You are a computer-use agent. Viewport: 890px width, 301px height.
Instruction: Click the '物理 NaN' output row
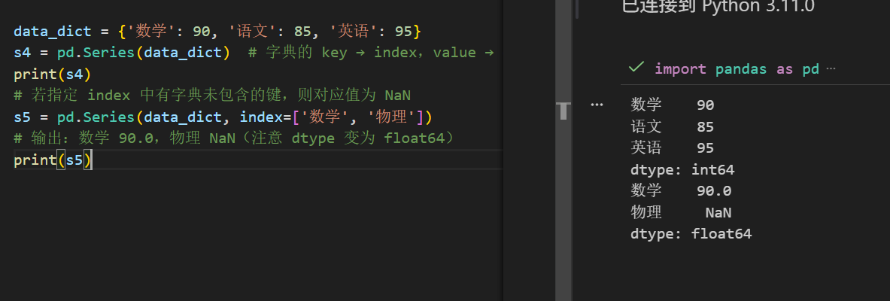681,213
